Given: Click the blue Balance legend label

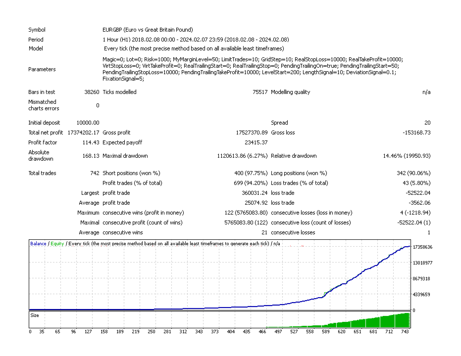Looking at the screenshot, I should [x=38, y=244].
